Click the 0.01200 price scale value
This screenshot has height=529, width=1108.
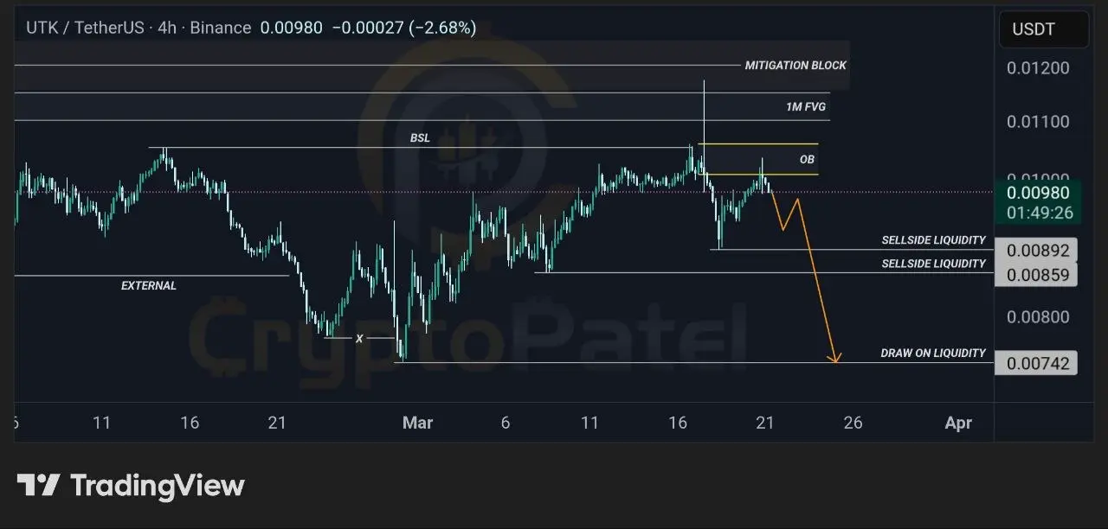tap(1038, 68)
